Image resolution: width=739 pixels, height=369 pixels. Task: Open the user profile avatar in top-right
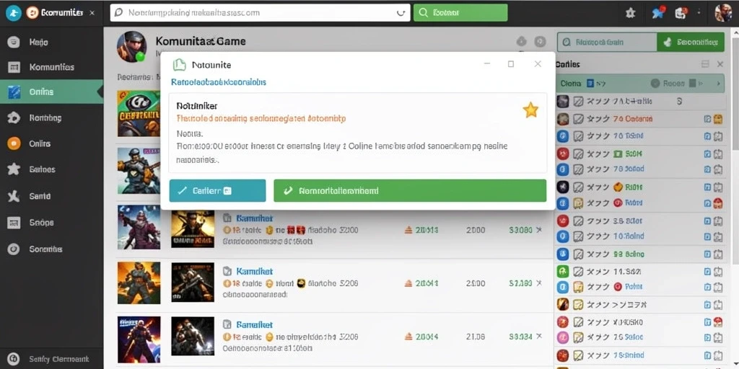pyautogui.click(x=723, y=13)
